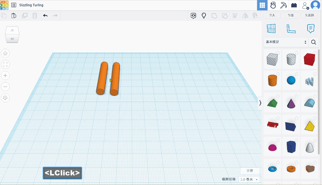
Task: Open the Sim Lab paw icon
Action: [x=273, y=5]
